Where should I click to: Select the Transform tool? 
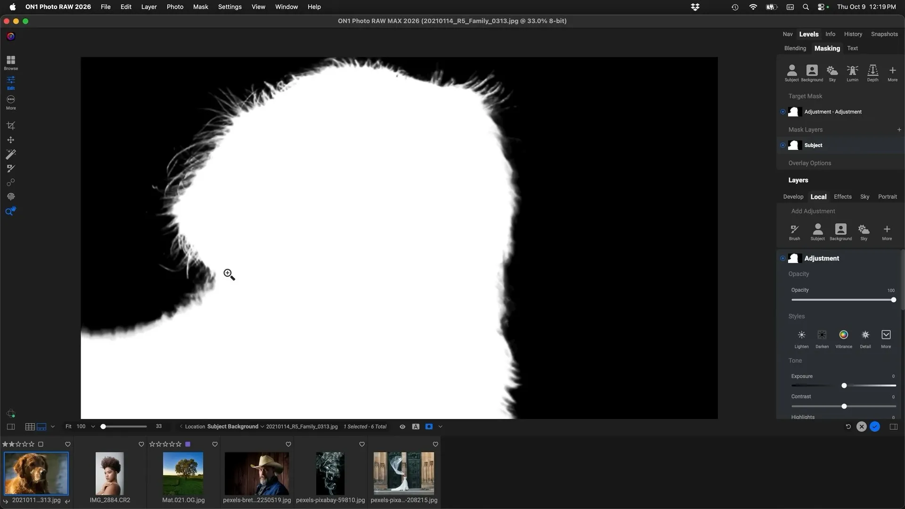tap(10, 140)
